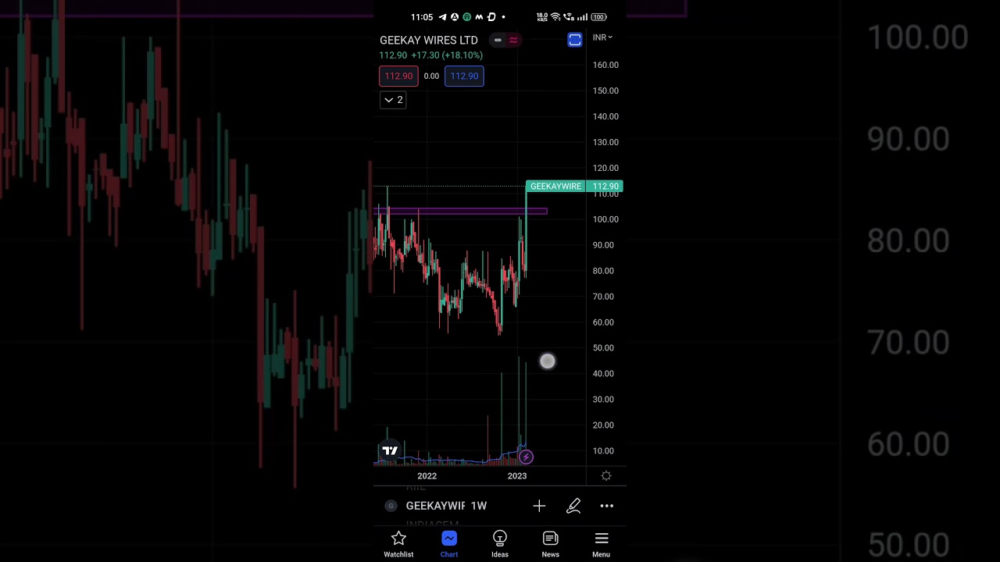Tap the Telegram status bar icon
The height and width of the screenshot is (562, 1000).
[443, 17]
